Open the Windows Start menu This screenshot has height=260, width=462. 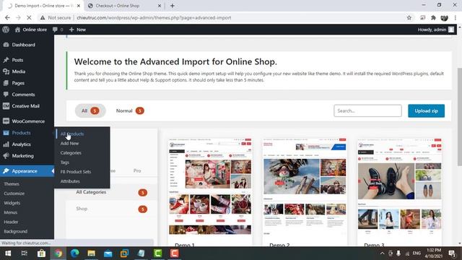pyautogui.click(x=8, y=253)
